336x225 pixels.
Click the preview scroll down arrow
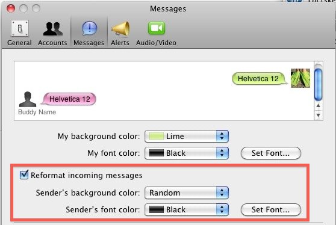(x=318, y=115)
